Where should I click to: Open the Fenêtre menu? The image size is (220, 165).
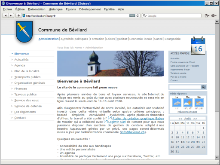pyautogui.click(x=109, y=9)
